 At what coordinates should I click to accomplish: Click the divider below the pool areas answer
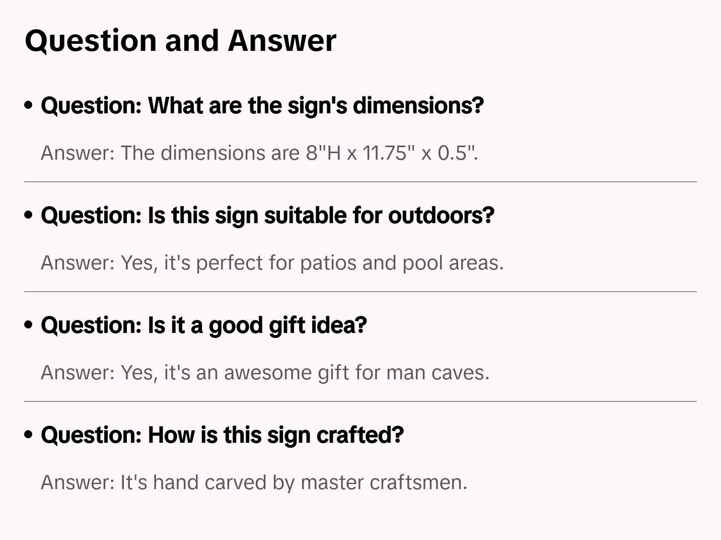point(360,292)
